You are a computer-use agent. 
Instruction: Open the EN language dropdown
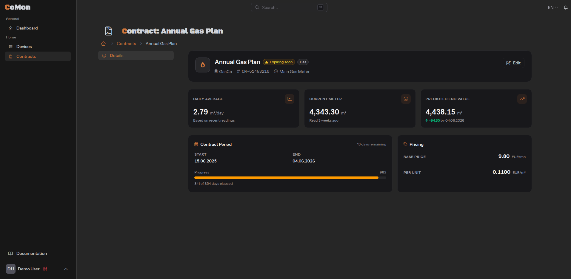pos(552,7)
